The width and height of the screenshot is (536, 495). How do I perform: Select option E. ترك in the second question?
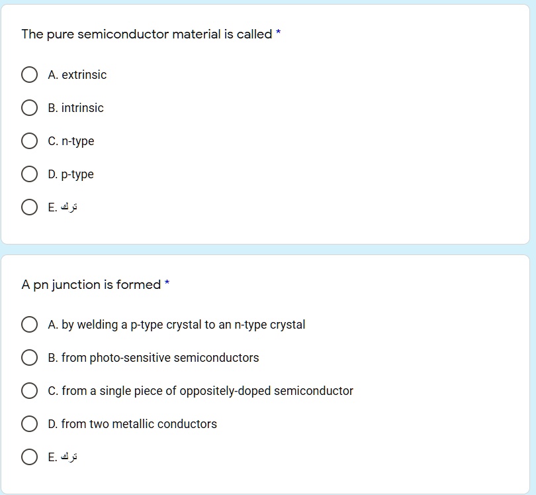pyautogui.click(x=29, y=457)
